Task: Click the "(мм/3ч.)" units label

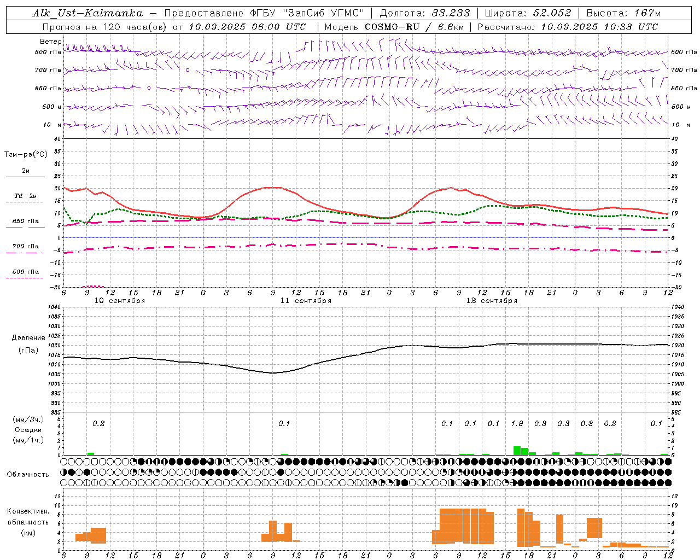Action: click(28, 419)
